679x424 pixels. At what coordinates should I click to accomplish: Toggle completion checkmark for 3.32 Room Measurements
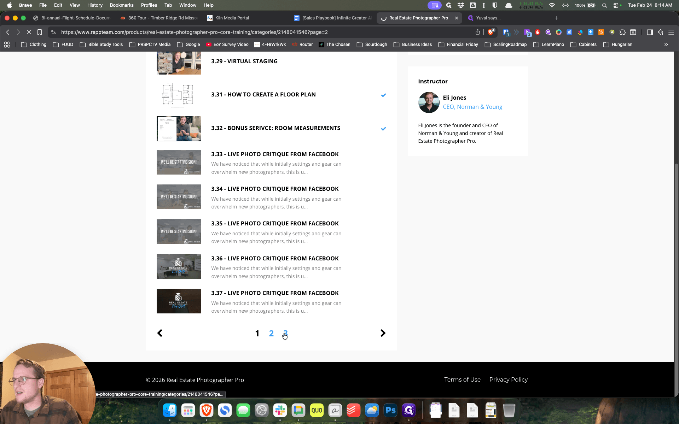pyautogui.click(x=383, y=129)
